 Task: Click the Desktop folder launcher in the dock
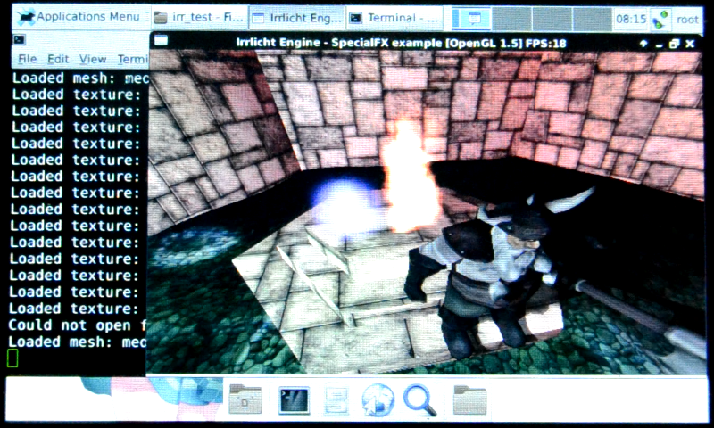[245, 399]
